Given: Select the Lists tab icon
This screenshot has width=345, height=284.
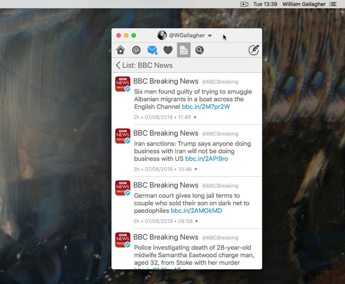Looking at the screenshot, I should [183, 50].
